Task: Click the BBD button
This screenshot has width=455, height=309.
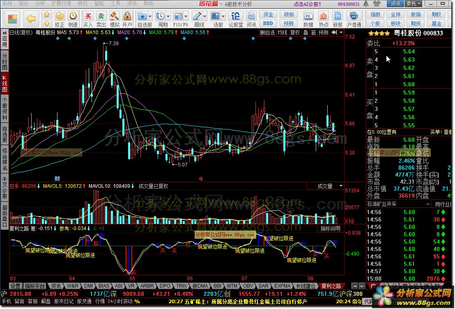Action: [268, 23]
